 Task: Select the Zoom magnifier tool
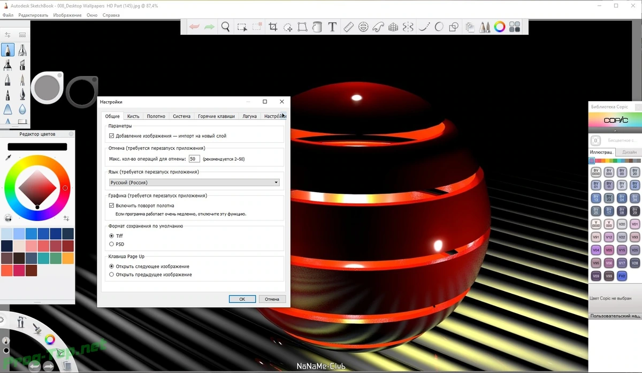point(226,27)
